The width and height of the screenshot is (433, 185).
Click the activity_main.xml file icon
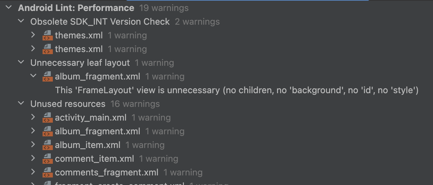[x=47, y=118]
